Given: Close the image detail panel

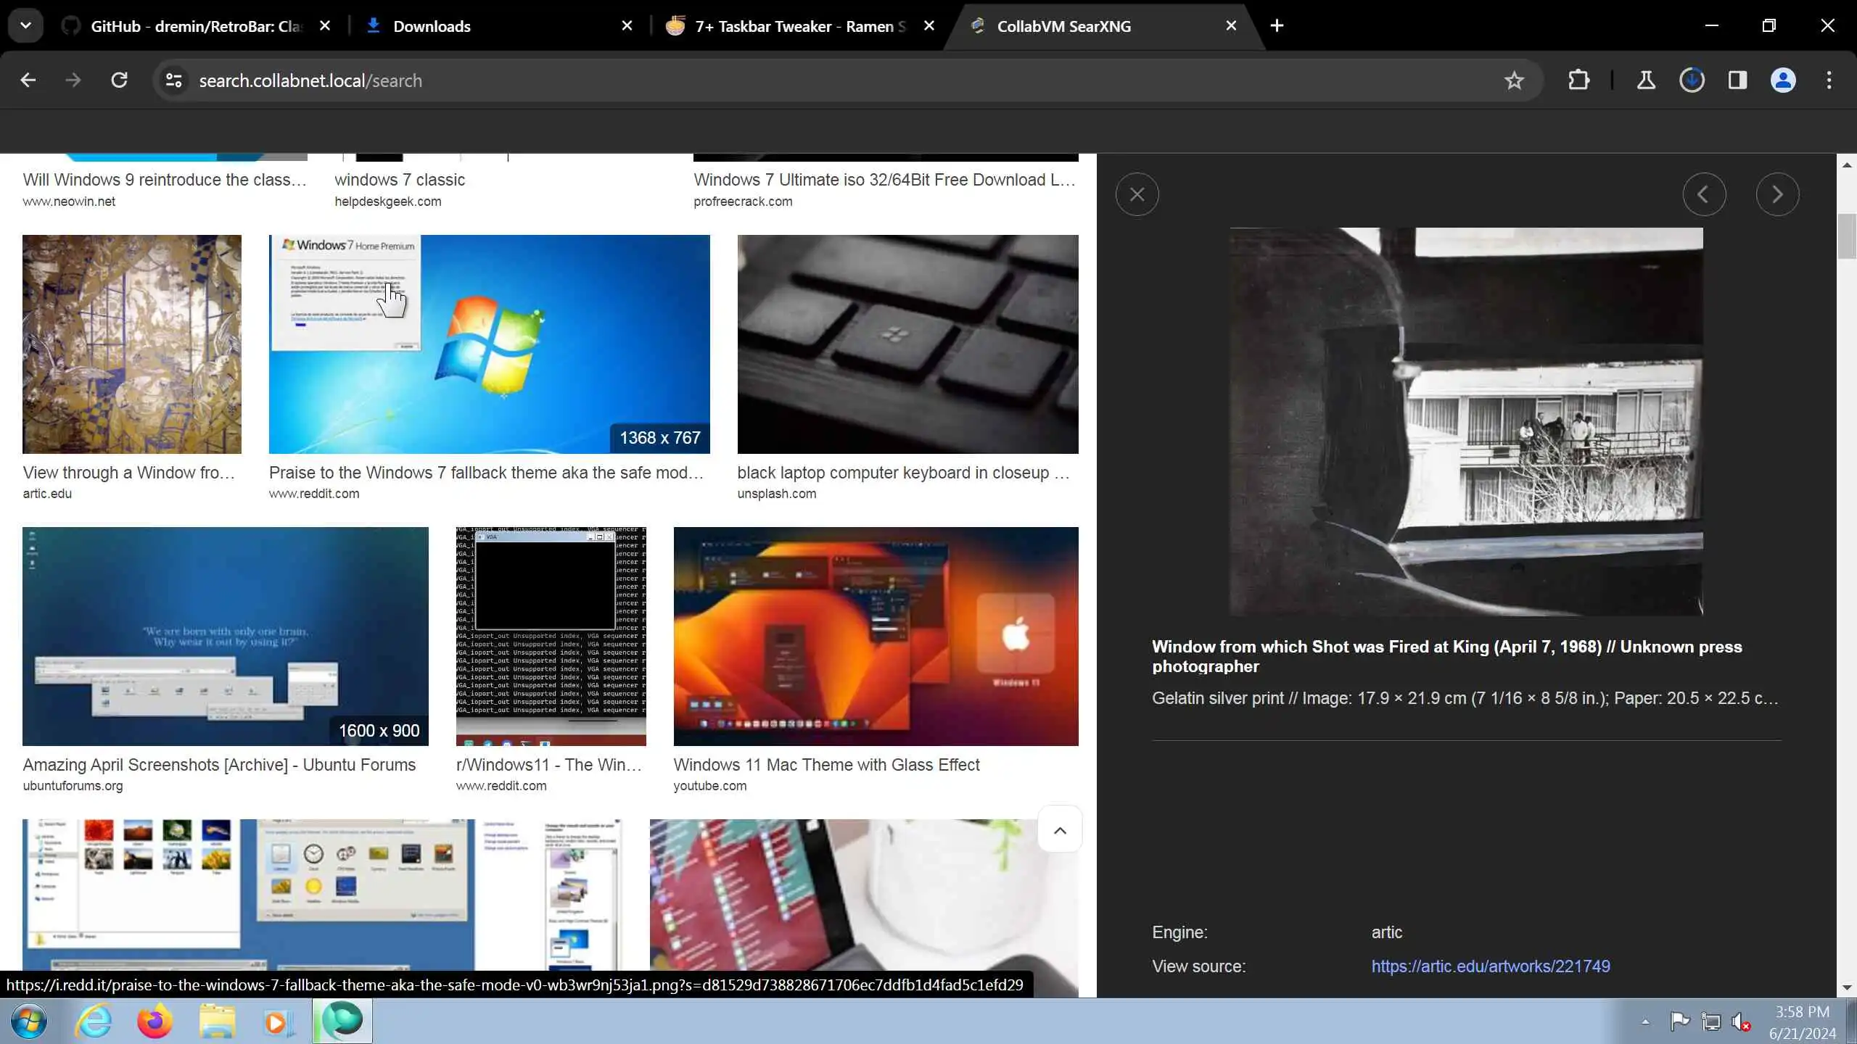Looking at the screenshot, I should tap(1137, 194).
